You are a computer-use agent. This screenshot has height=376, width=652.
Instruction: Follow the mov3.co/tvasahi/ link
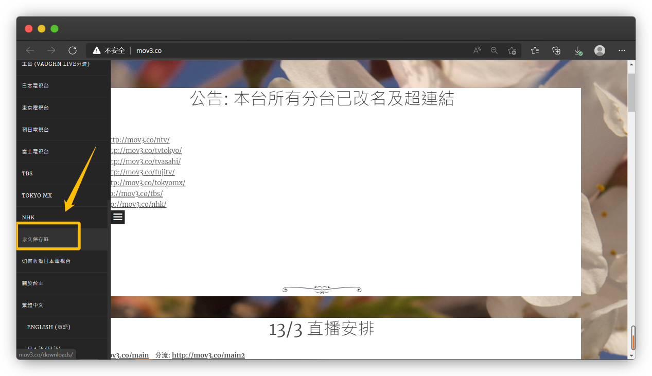[x=146, y=162]
